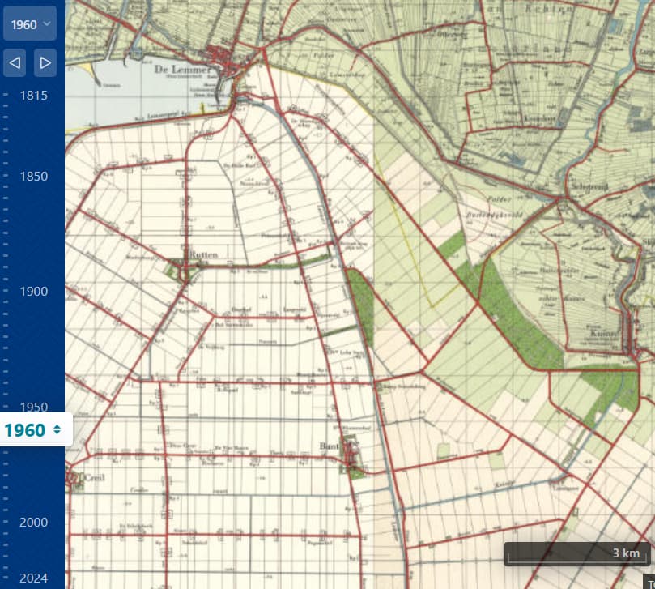The image size is (655, 589).
Task: Click the 3 km scale bar
Action: coord(577,554)
